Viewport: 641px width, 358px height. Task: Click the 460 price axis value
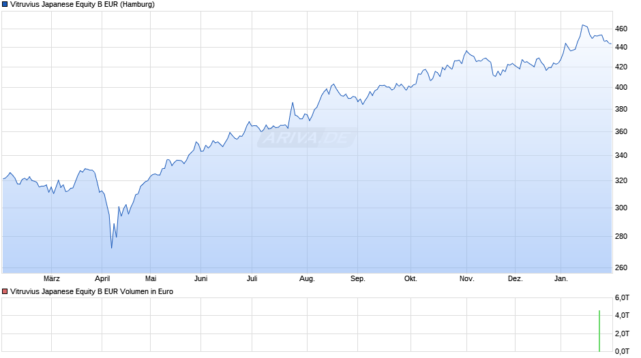click(x=621, y=29)
